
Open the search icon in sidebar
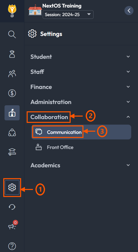pos(12,35)
